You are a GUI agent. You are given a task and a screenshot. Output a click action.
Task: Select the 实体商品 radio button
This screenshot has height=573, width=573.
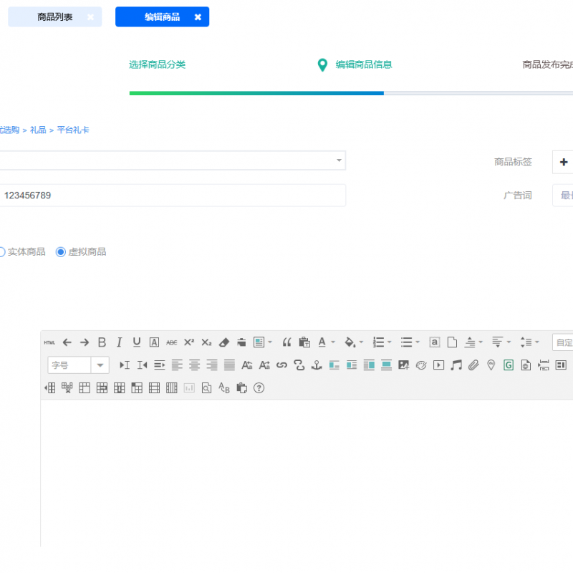1,252
